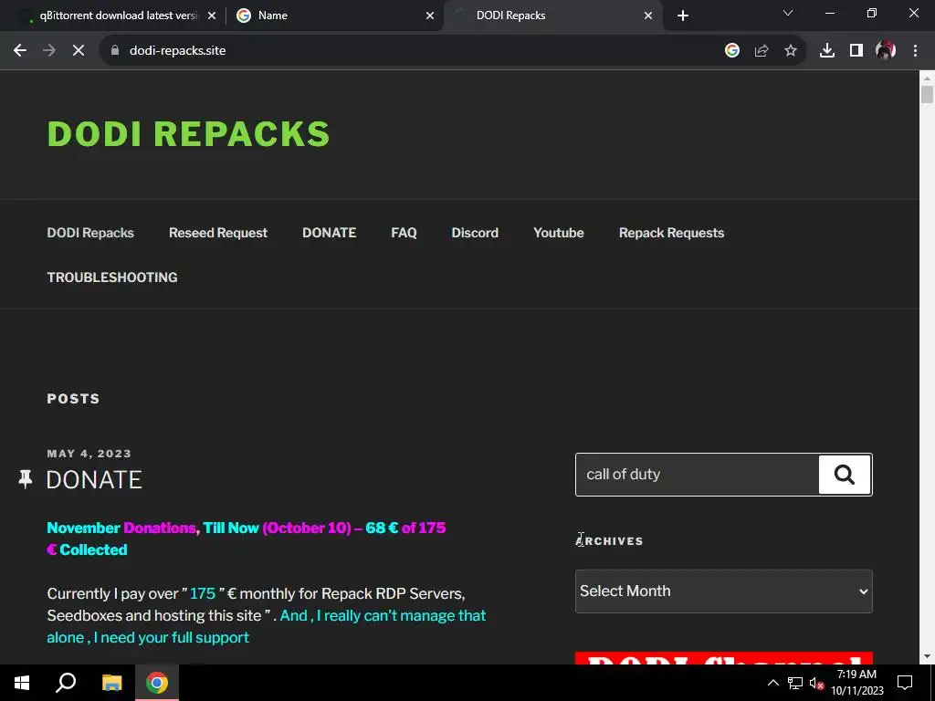935x701 pixels.
Task: Click the 'I need your full support' link
Action: click(171, 637)
